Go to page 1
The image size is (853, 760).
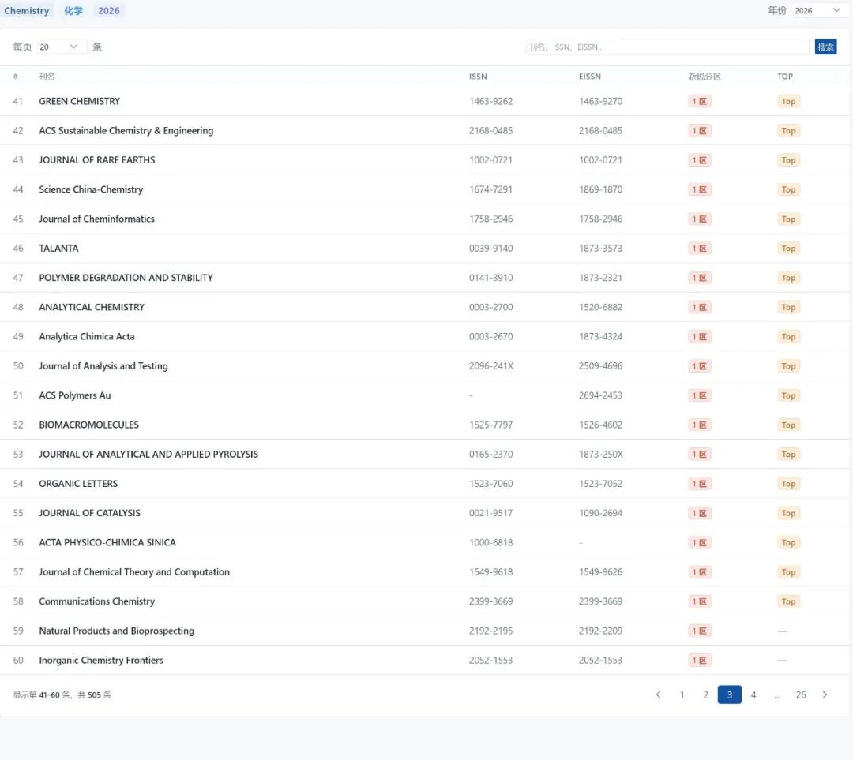click(x=682, y=694)
